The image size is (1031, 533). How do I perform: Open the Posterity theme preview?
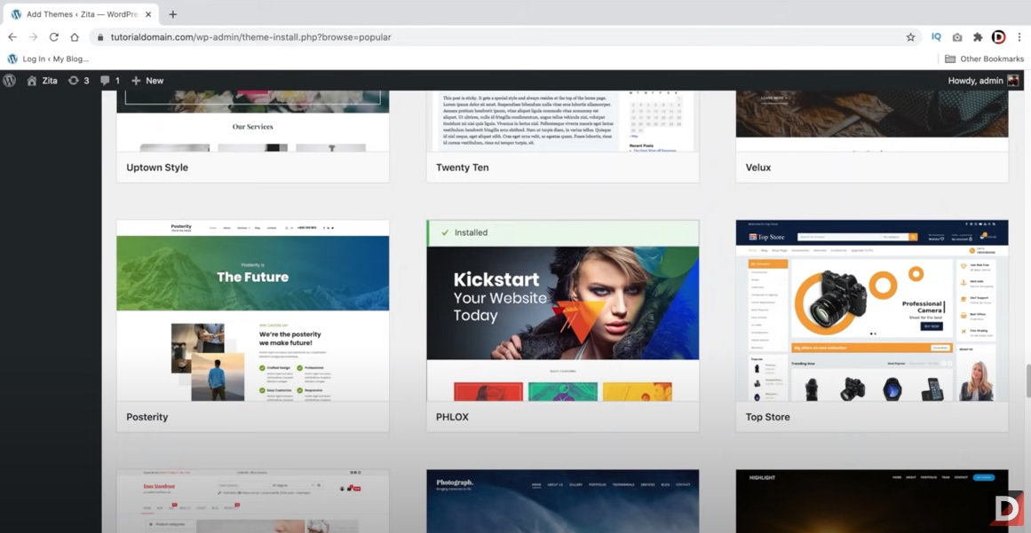click(252, 310)
